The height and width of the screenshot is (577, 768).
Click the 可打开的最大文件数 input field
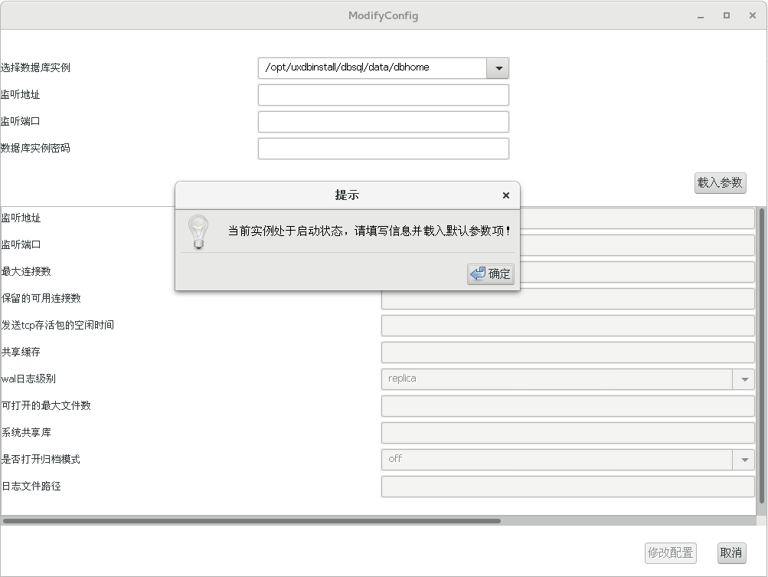click(x=567, y=406)
